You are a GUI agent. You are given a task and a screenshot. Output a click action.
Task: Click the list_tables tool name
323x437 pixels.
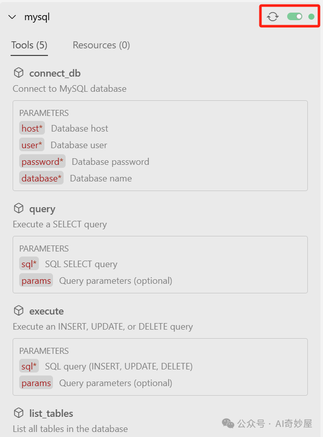51,413
